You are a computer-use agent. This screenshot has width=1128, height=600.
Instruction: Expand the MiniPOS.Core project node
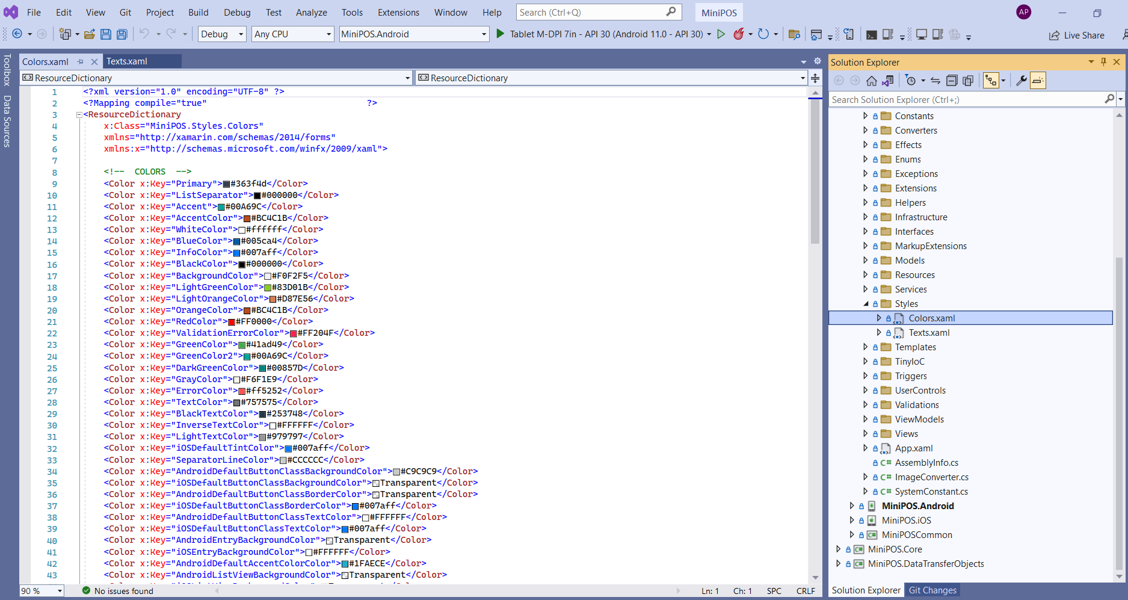[838, 549]
